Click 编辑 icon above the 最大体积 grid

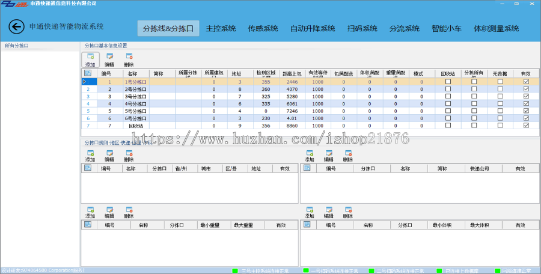(x=329, y=210)
